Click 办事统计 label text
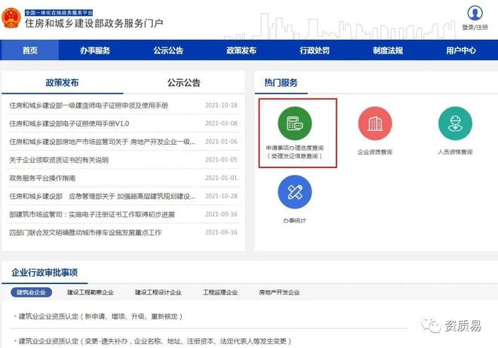 coord(294,220)
